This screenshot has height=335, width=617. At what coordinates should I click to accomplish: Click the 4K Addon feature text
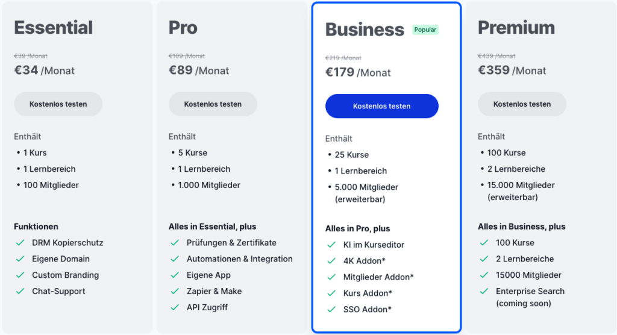(x=365, y=261)
